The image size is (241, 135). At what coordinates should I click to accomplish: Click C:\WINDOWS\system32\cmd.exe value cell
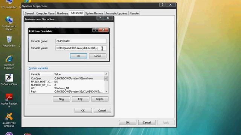pyautogui.click(x=73, y=78)
